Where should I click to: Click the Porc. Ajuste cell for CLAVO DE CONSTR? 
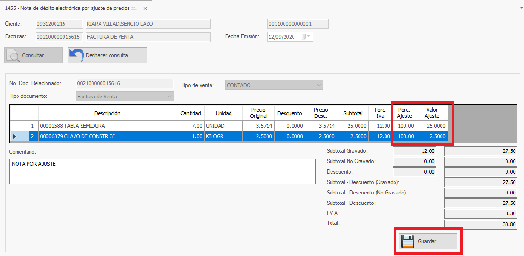(x=404, y=136)
